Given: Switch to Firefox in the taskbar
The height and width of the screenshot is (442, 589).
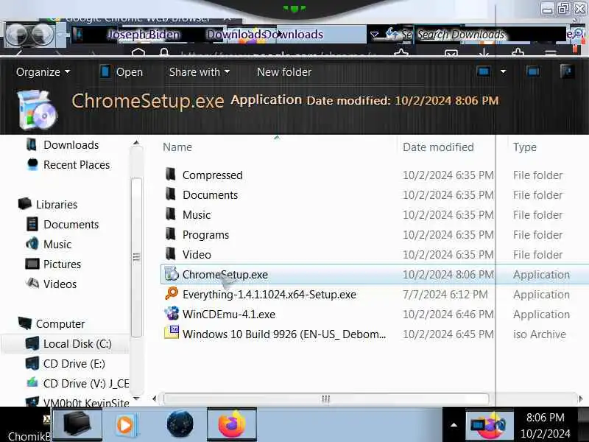Looking at the screenshot, I should [232, 425].
